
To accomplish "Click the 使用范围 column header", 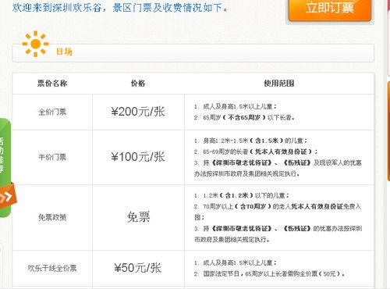I will (279, 84).
